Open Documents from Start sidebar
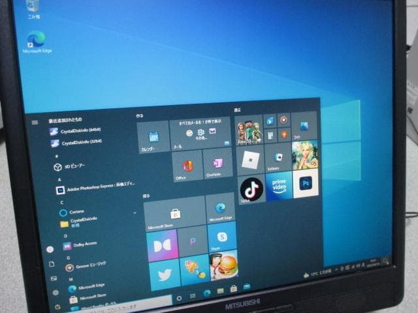The width and height of the screenshot is (418, 313). (x=52, y=263)
